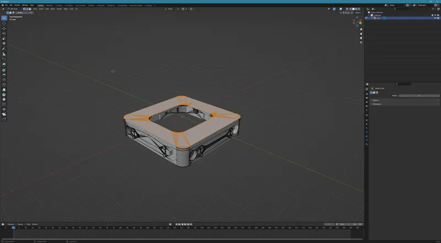The width and height of the screenshot is (441, 243).
Task: Toggle camera view with the camera icon
Action: tap(361, 38)
